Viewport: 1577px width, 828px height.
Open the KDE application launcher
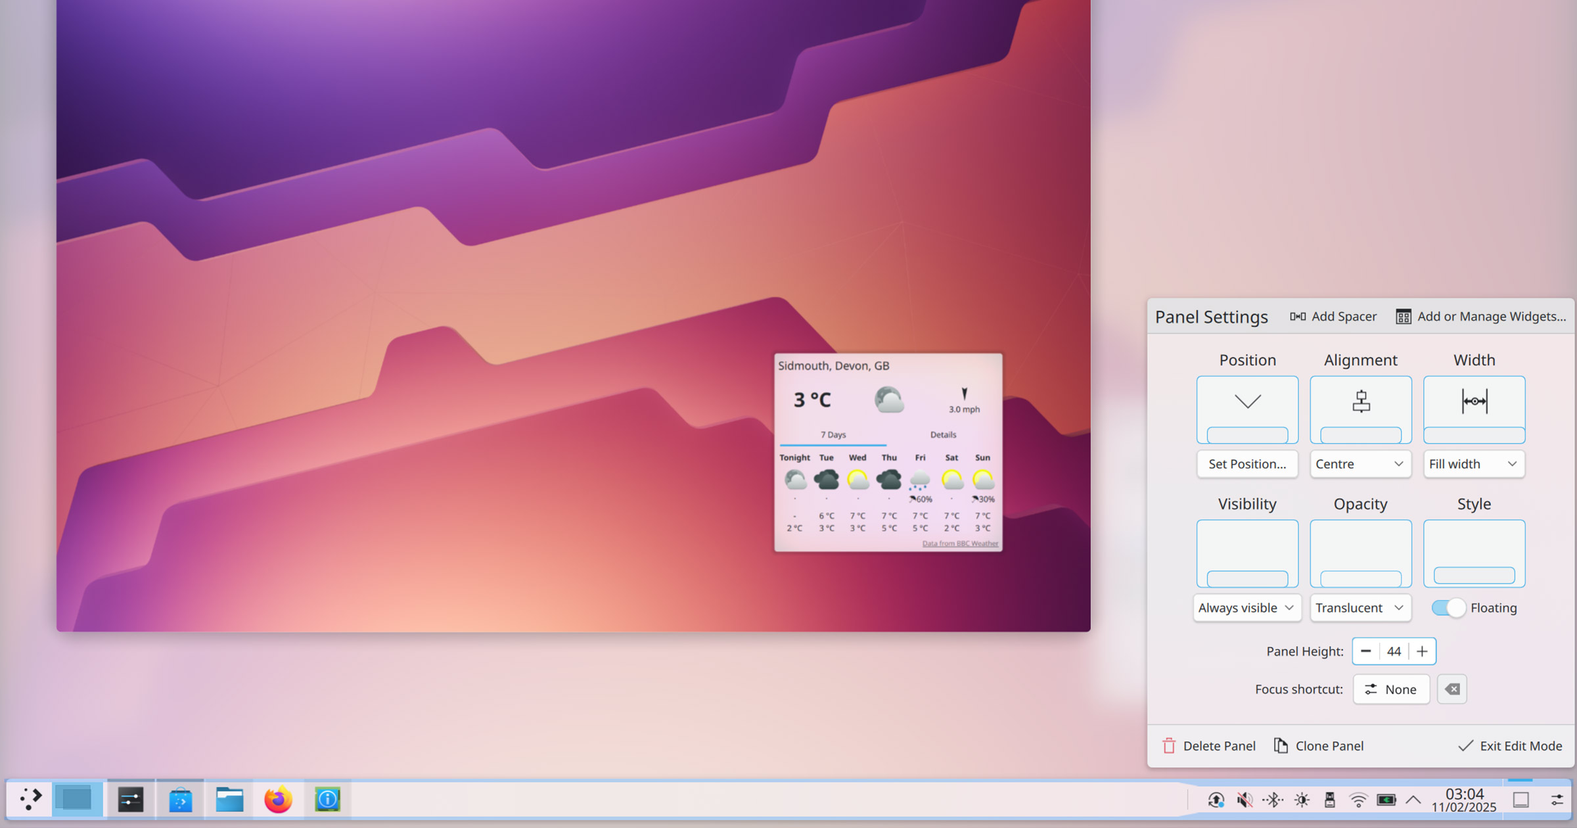click(30, 799)
